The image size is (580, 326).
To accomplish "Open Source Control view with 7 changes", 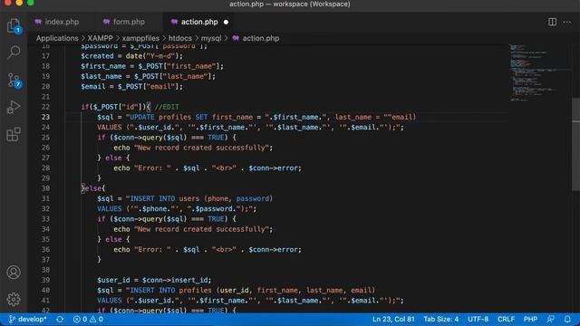I will [x=14, y=80].
